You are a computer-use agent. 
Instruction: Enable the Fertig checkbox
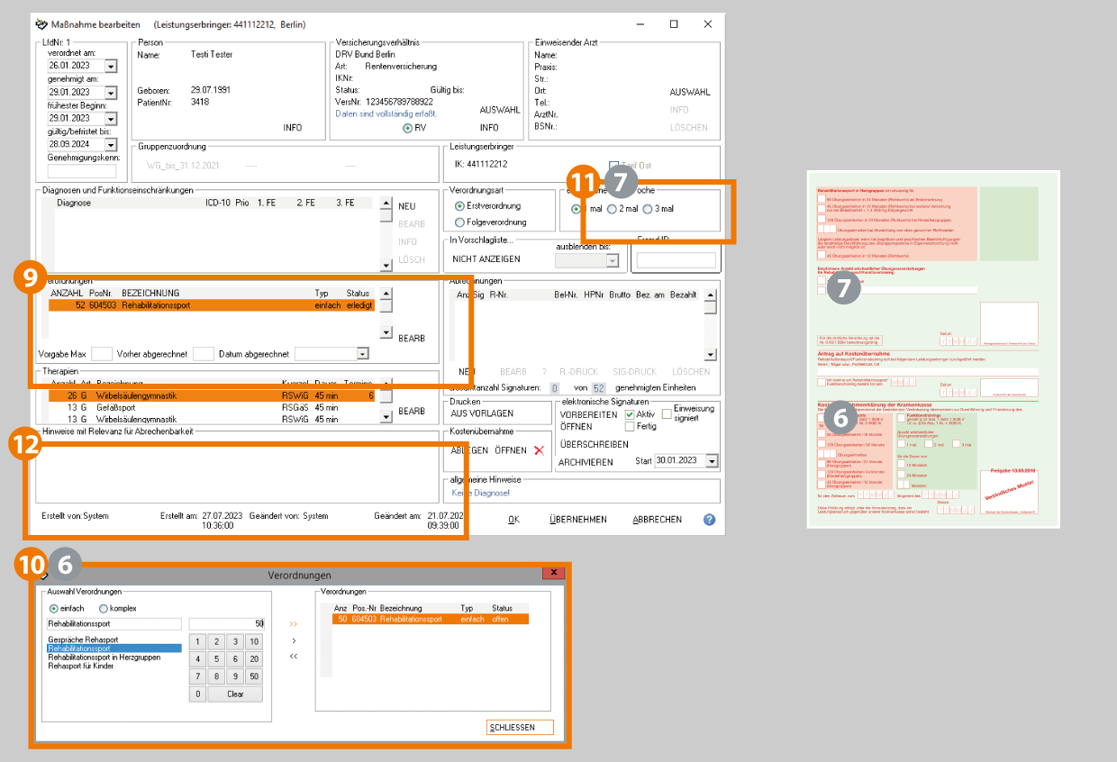(x=631, y=427)
